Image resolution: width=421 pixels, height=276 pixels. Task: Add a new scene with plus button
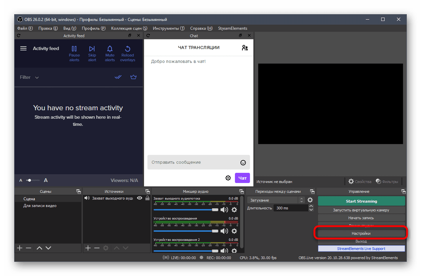(19, 248)
